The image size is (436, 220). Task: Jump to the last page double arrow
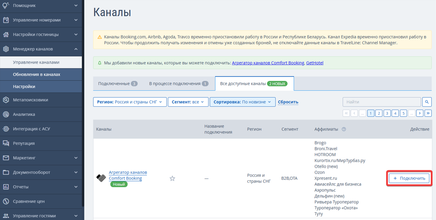click(x=428, y=113)
